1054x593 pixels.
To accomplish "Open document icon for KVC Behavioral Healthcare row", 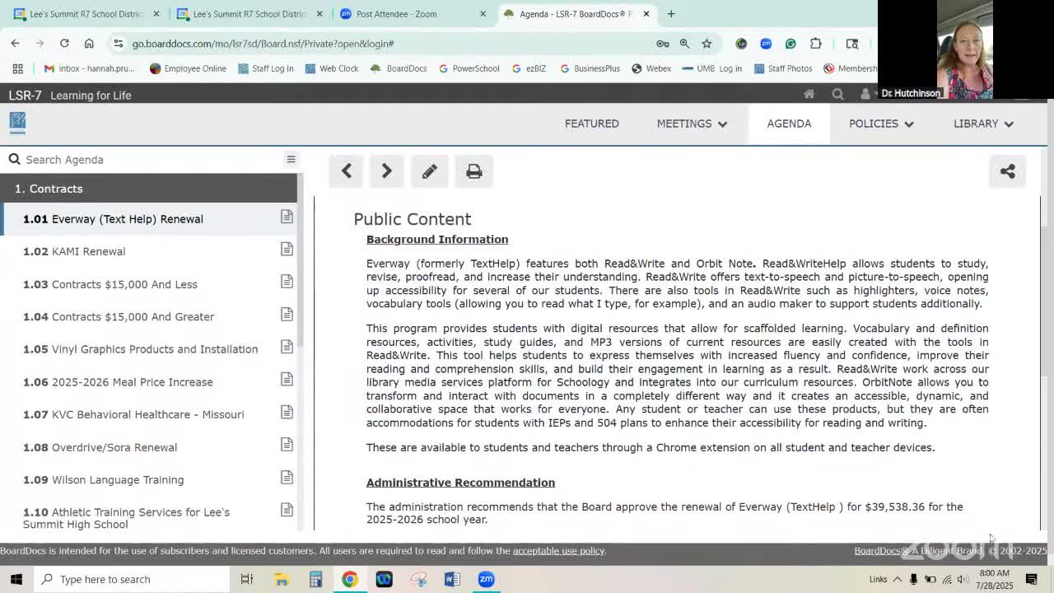I will click(287, 412).
